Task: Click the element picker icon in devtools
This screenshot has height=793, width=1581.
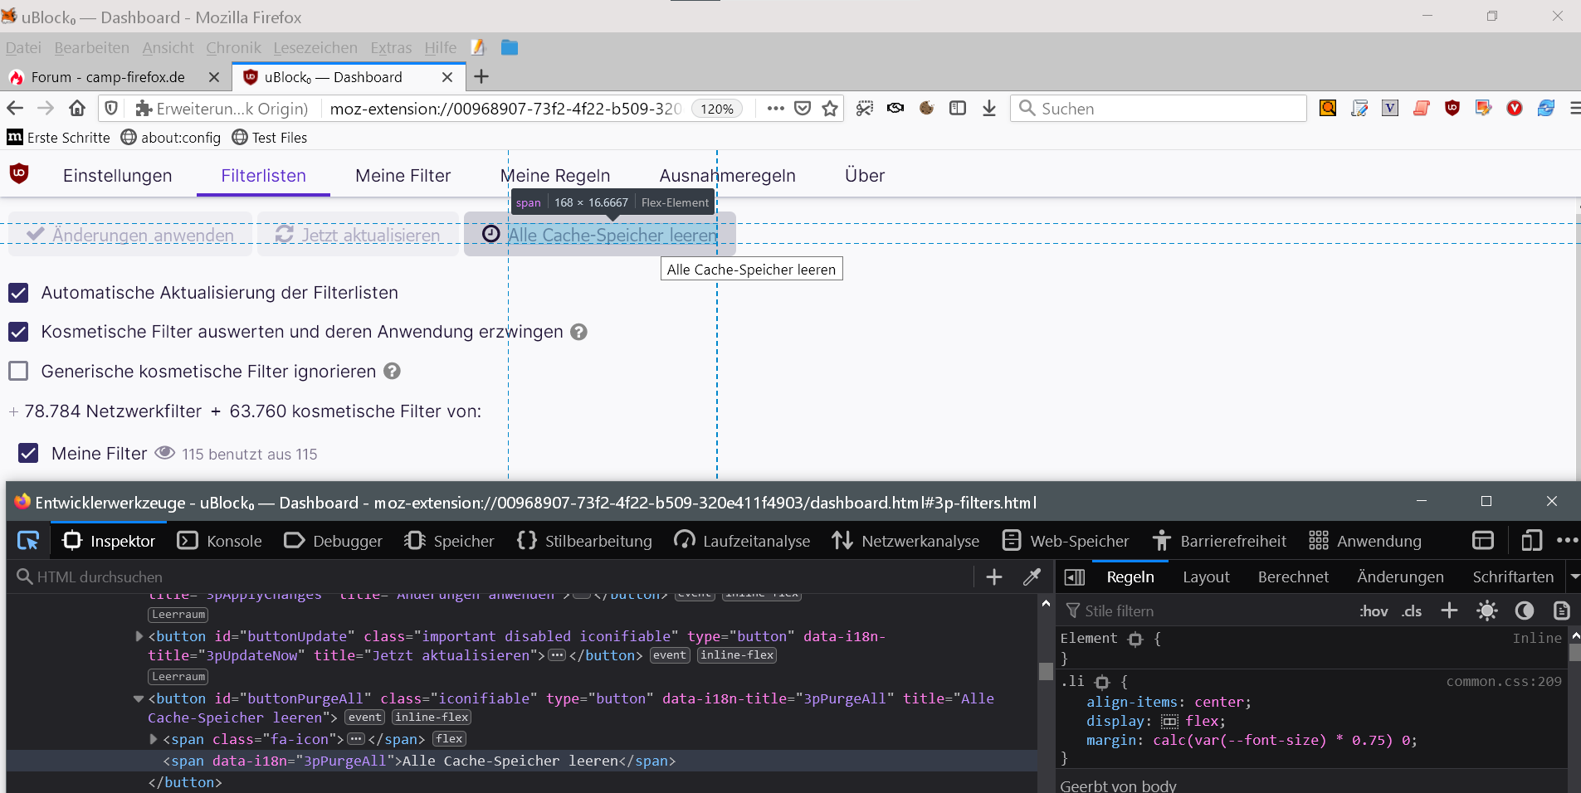Action: 28,541
